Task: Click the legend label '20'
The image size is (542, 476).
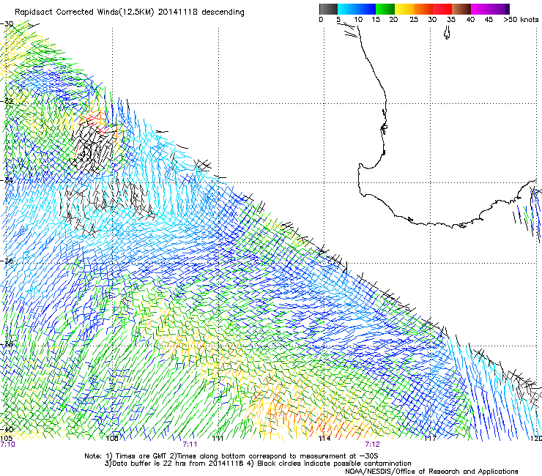Action: tap(393, 20)
